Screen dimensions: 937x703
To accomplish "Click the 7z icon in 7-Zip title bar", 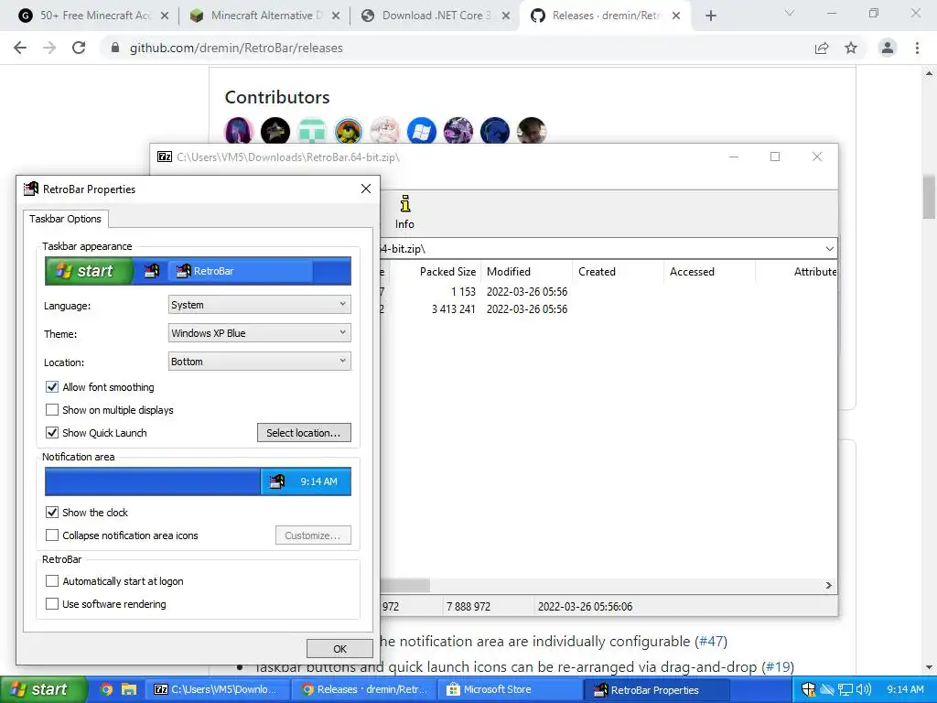I will point(165,157).
